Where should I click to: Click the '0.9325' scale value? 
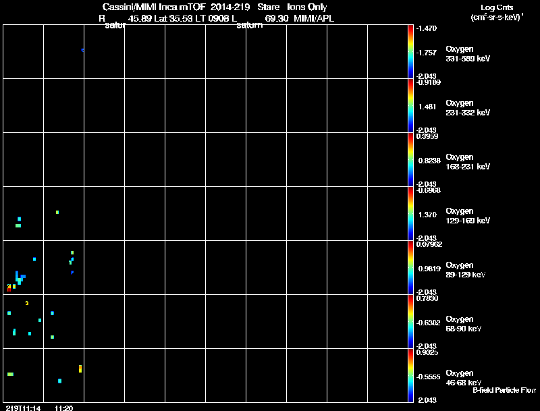(427, 352)
